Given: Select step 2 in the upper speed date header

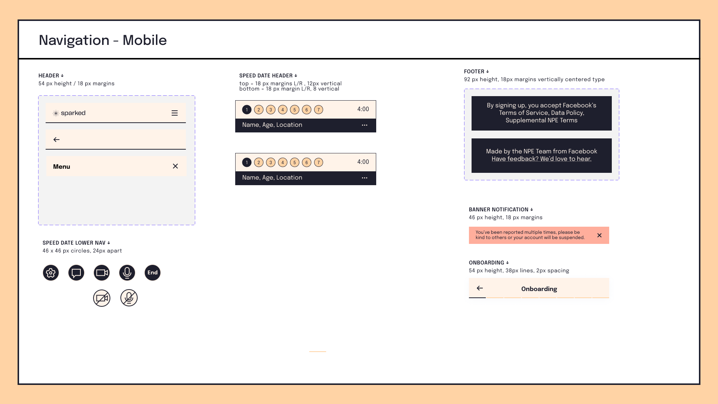Looking at the screenshot, I should coord(259,110).
